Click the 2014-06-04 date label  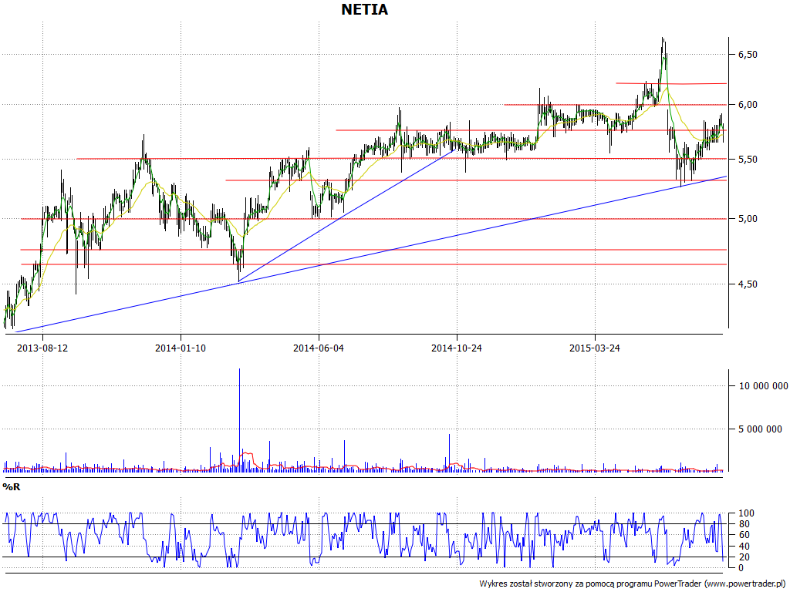(x=319, y=348)
